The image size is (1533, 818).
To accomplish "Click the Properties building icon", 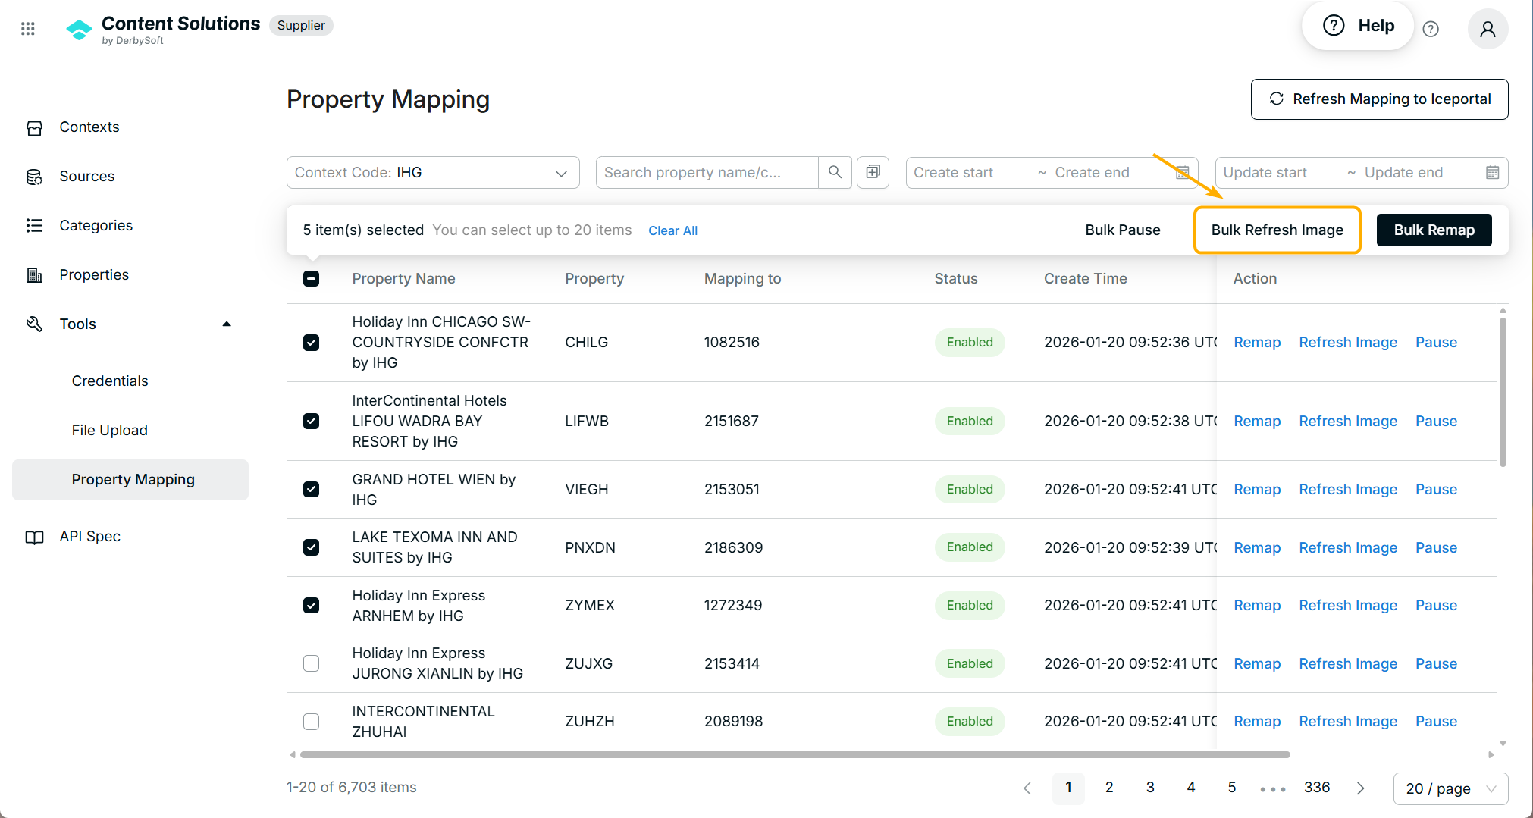I will [34, 275].
